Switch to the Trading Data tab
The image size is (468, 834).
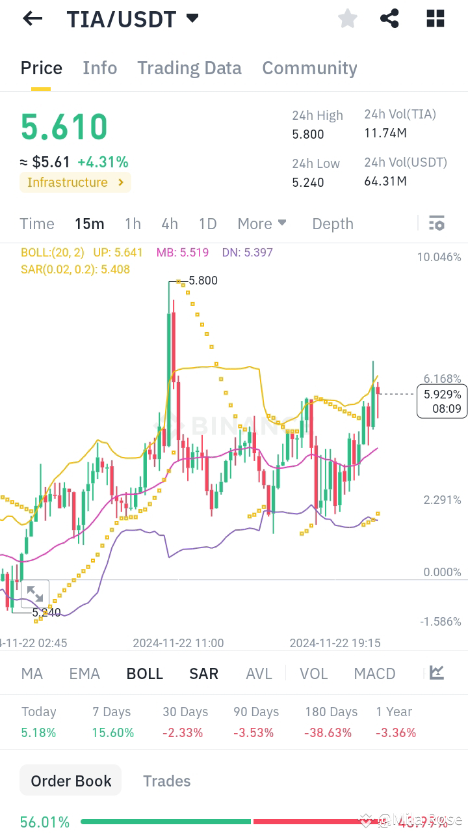(189, 68)
